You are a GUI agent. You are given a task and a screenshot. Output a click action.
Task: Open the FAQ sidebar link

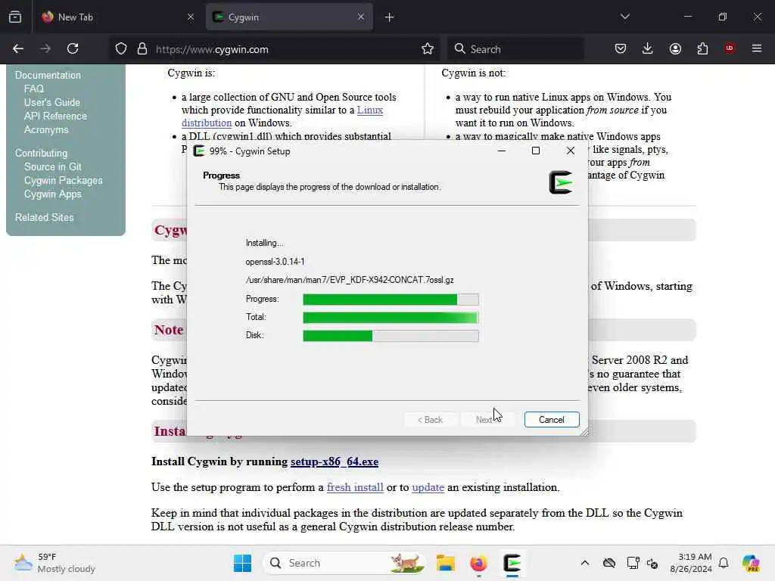34,89
